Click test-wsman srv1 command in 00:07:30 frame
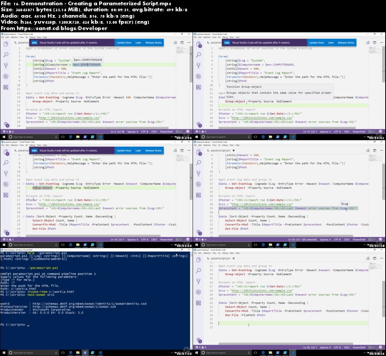Screen dimensions: 386x356 [x=41, y=295]
